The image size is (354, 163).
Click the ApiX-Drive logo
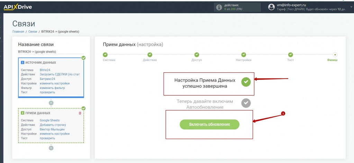pyautogui.click(x=18, y=7)
